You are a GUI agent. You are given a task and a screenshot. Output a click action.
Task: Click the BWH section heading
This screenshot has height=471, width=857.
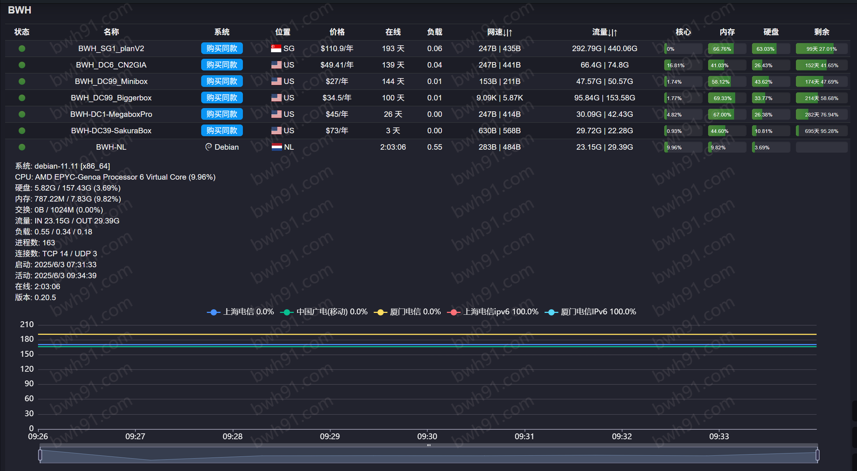[x=19, y=10]
